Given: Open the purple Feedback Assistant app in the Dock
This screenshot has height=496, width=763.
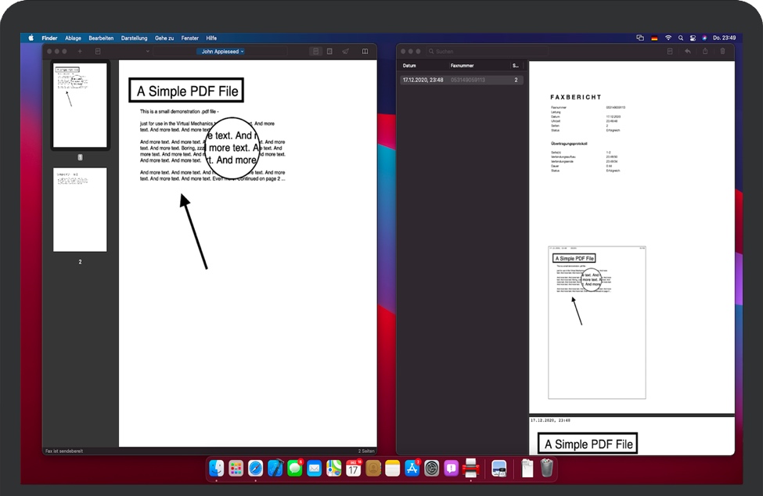Looking at the screenshot, I should coord(451,469).
